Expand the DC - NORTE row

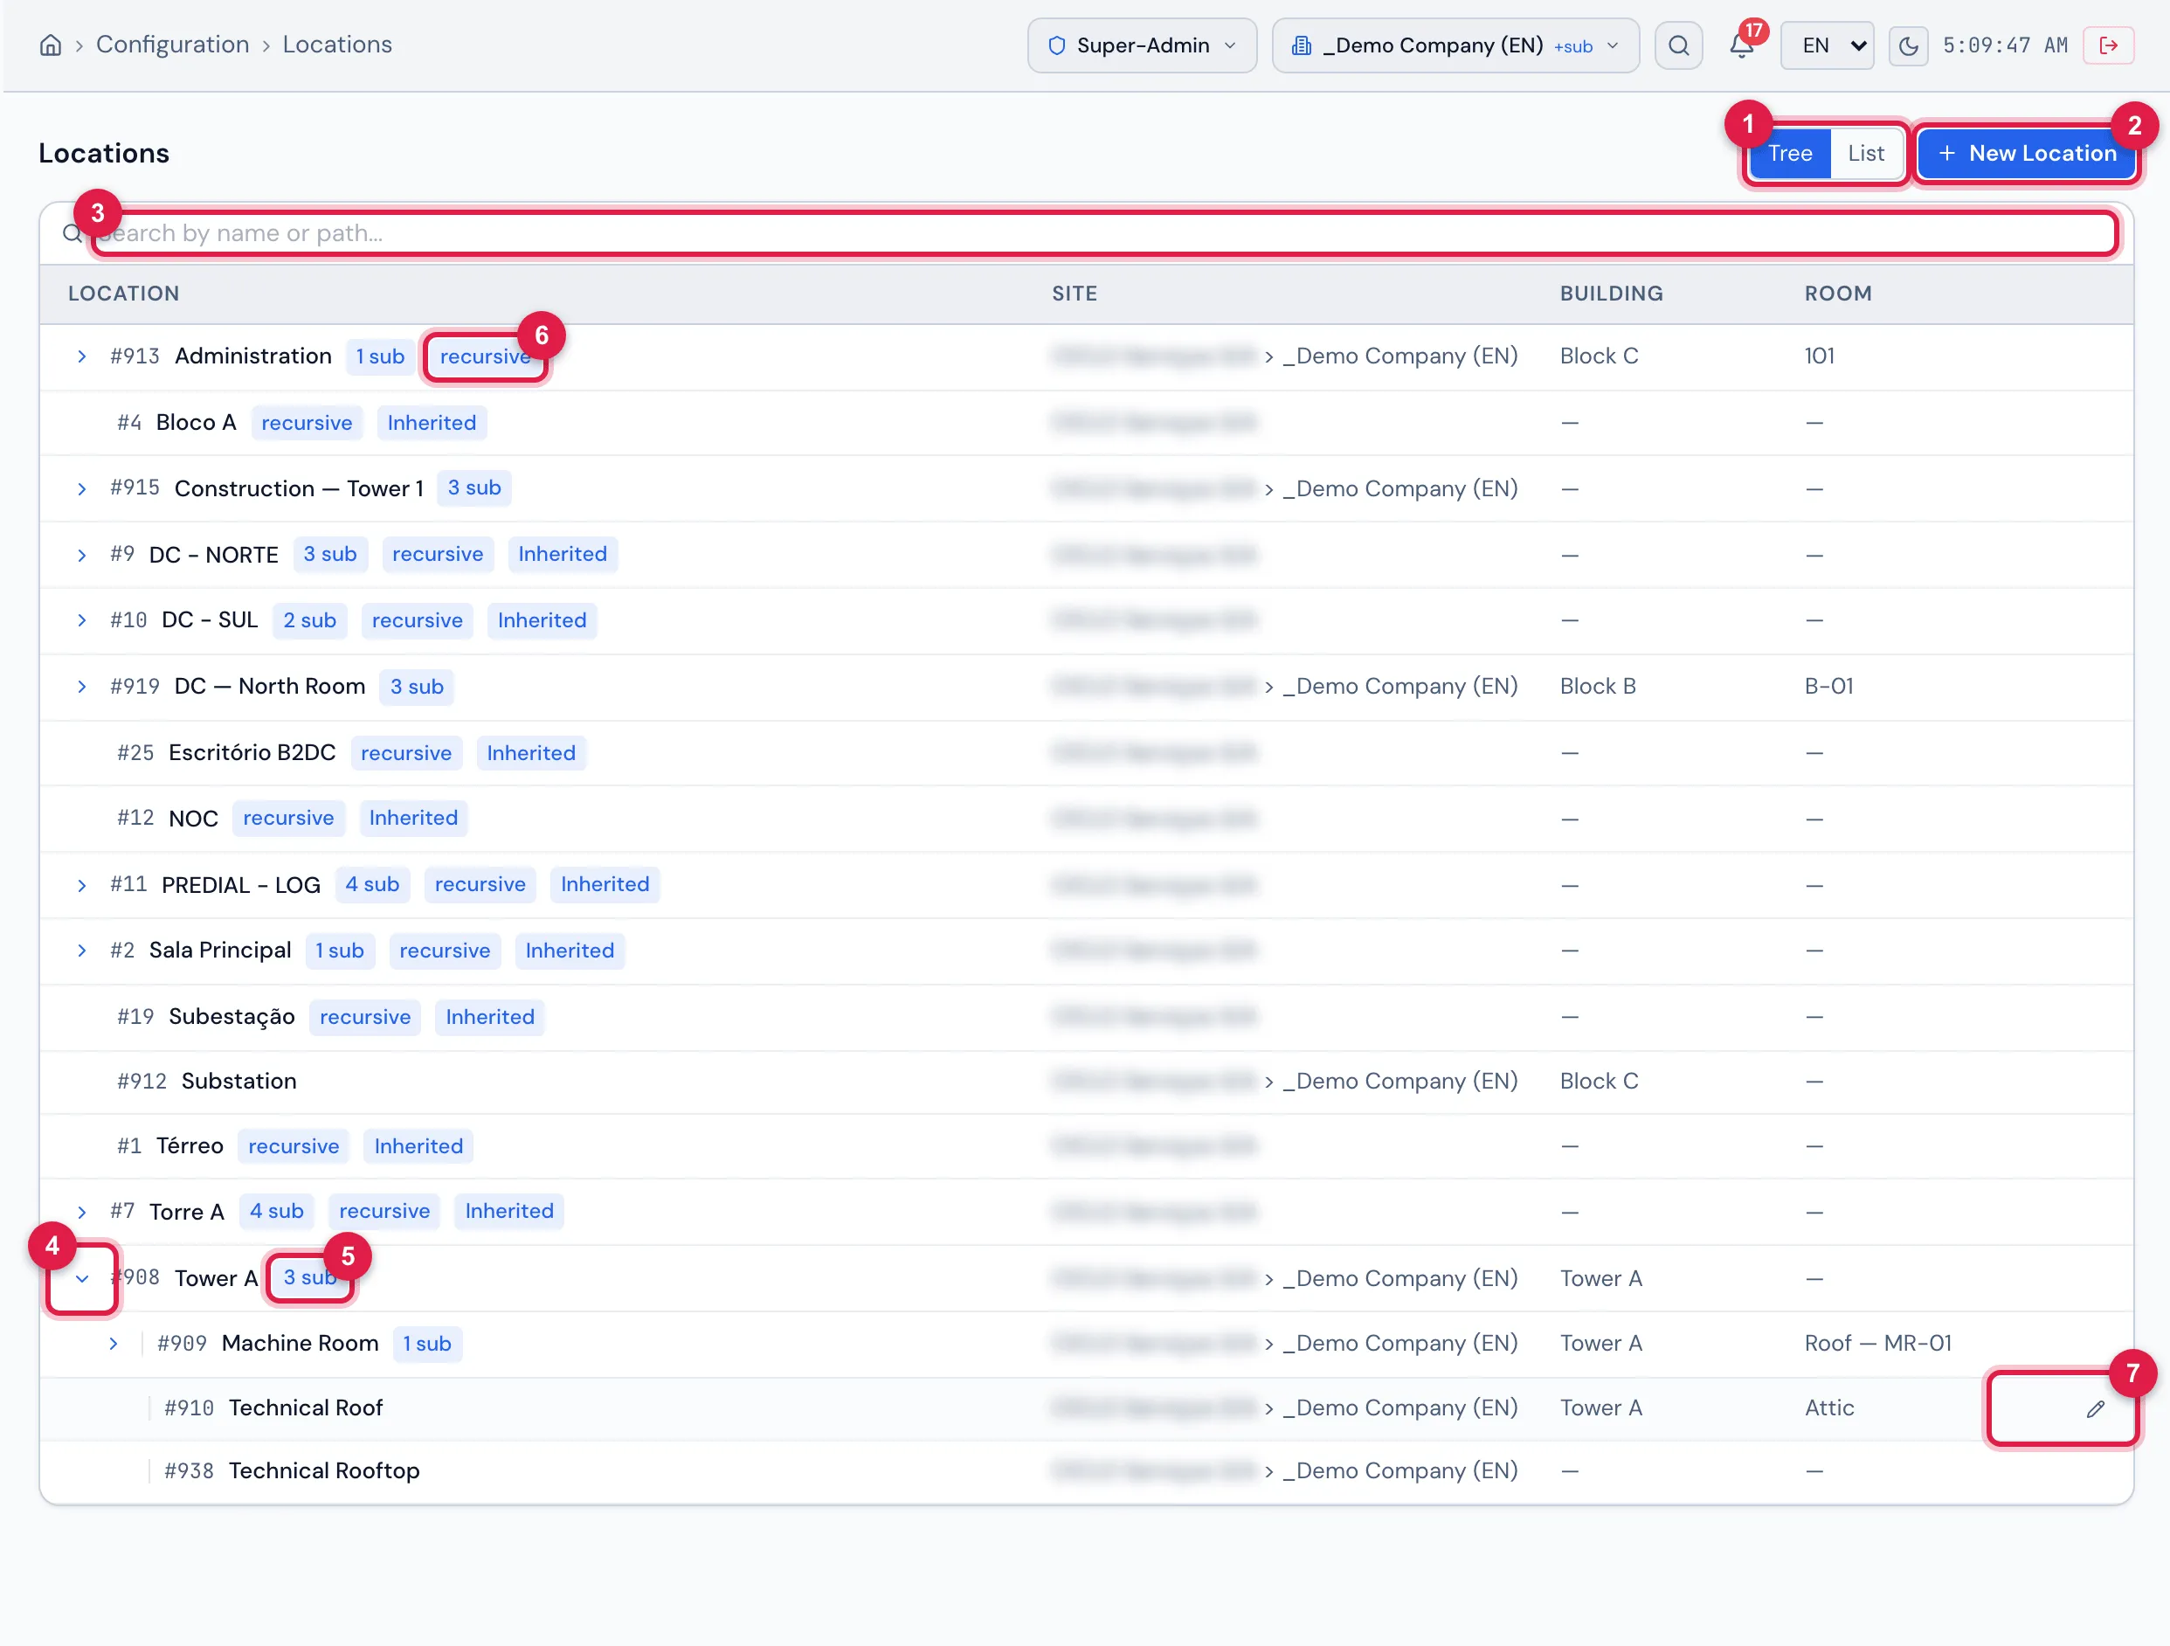81,555
